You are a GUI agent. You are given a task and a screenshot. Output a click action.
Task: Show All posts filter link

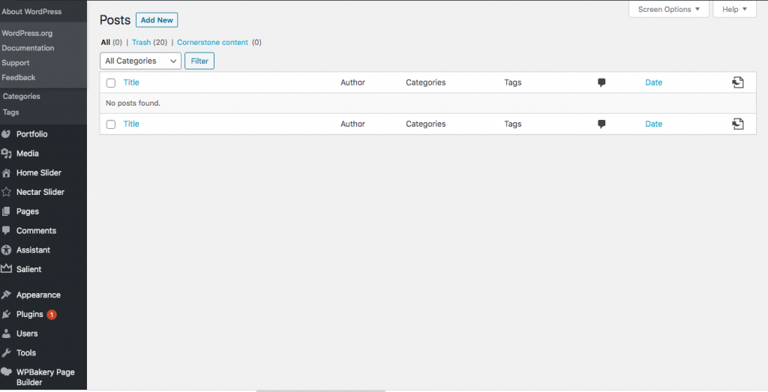point(105,42)
